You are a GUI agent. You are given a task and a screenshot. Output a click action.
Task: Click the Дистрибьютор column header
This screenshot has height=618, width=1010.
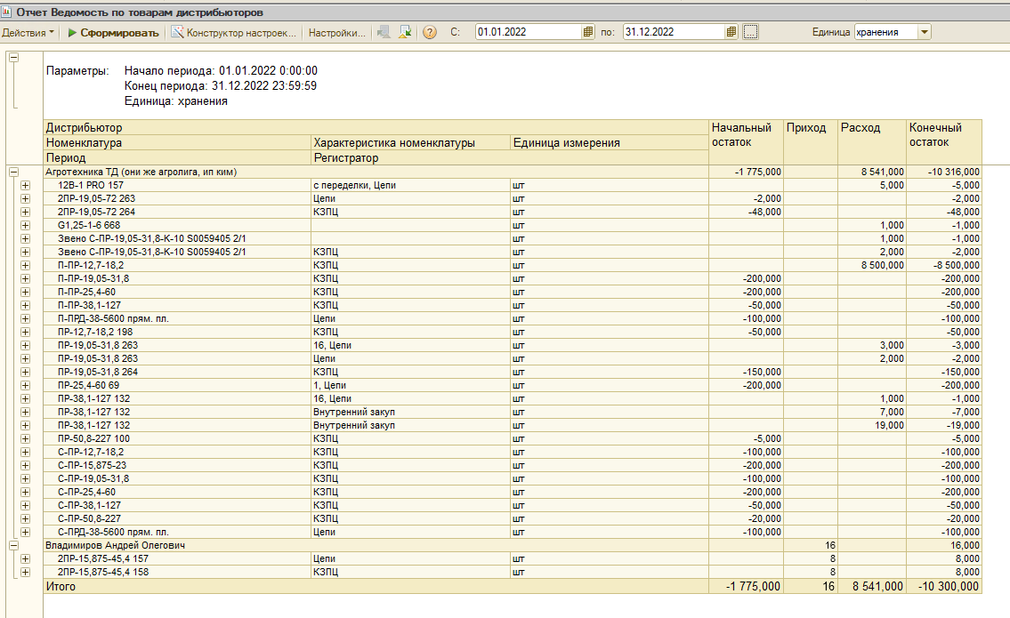coord(376,127)
